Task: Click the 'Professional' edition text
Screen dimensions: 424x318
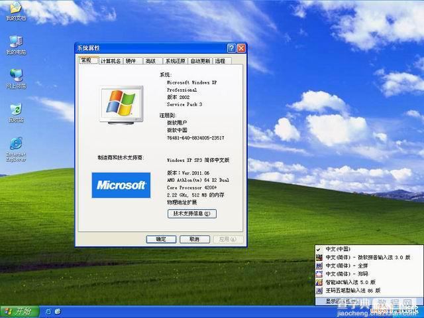Action: [182, 90]
